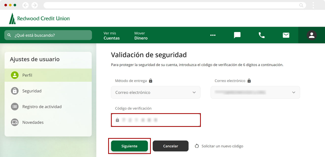This screenshot has width=325, height=157.
Task: Click the phone contact icon
Action: 262,35
